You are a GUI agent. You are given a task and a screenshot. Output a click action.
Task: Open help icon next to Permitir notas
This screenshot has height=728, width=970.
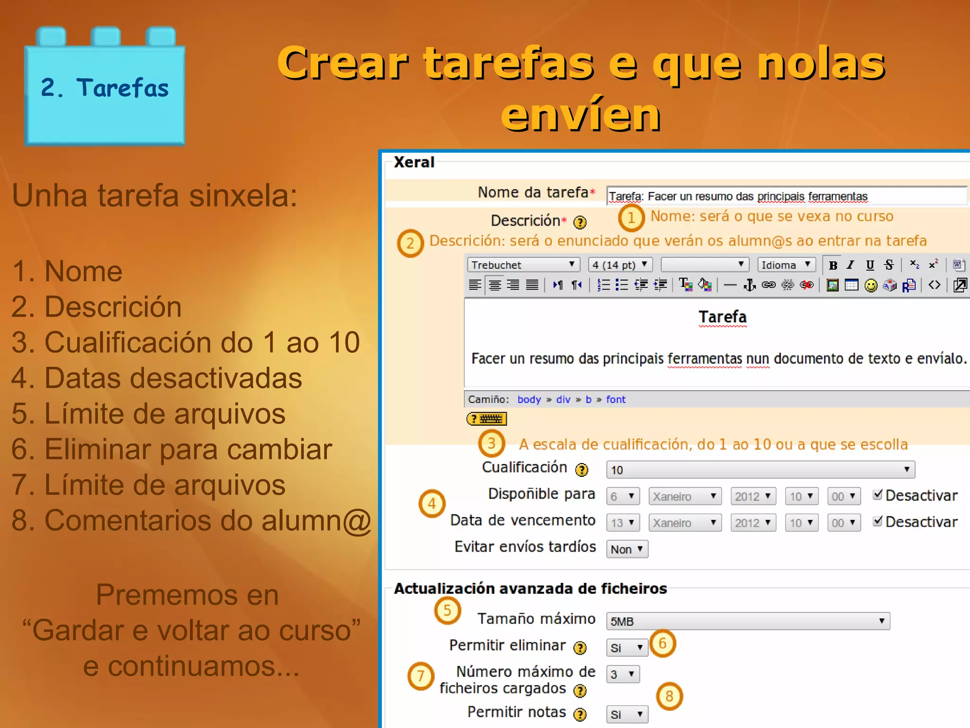(x=580, y=714)
